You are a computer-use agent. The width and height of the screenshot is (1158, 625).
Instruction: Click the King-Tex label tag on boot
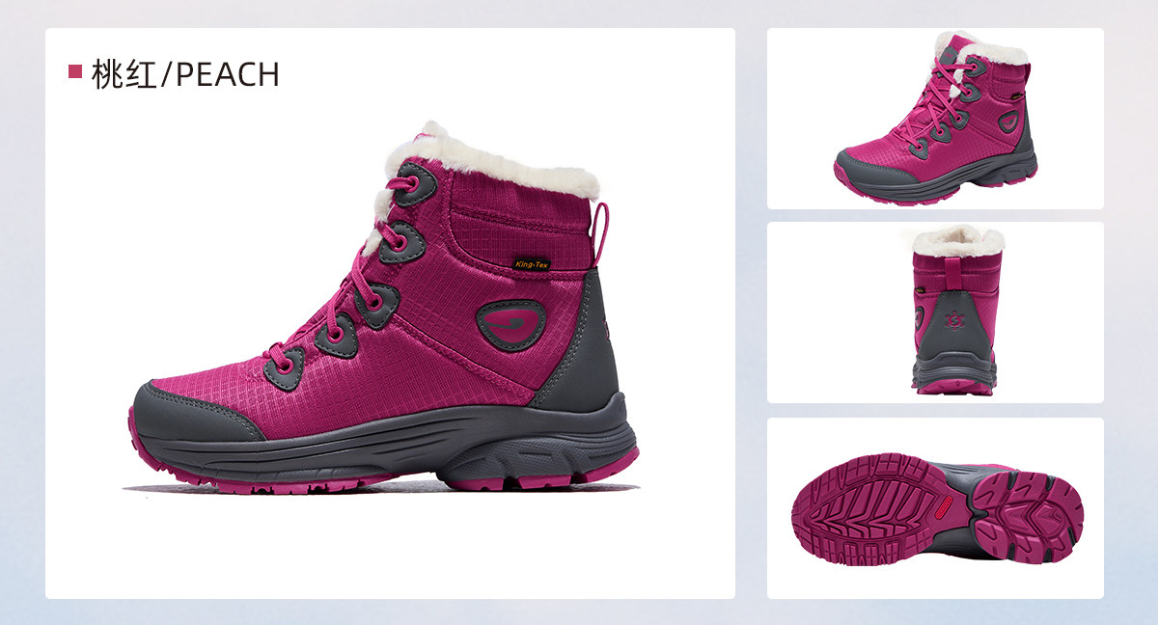click(531, 263)
